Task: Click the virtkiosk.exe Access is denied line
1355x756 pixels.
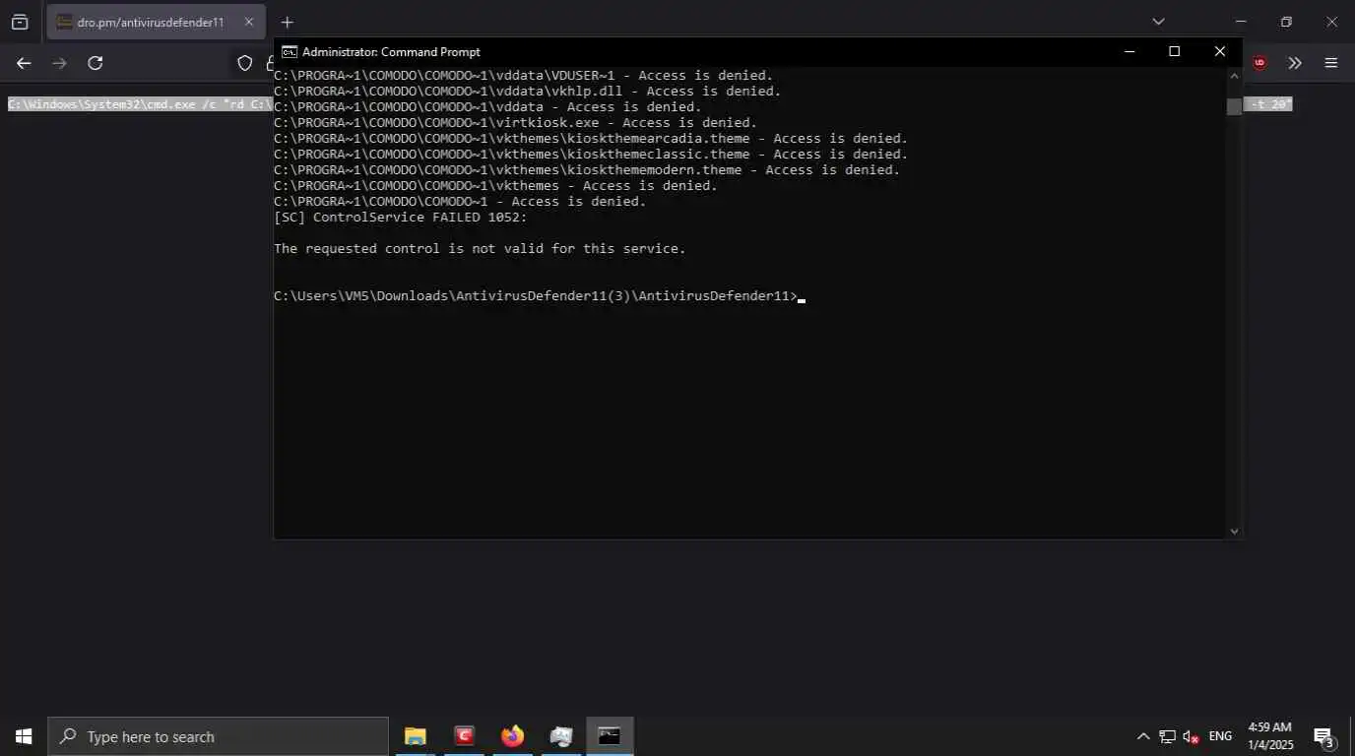Action: pyautogui.click(x=515, y=122)
